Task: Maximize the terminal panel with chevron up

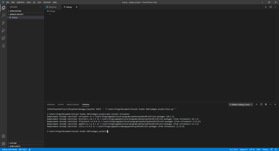Action: [x=270, y=105]
